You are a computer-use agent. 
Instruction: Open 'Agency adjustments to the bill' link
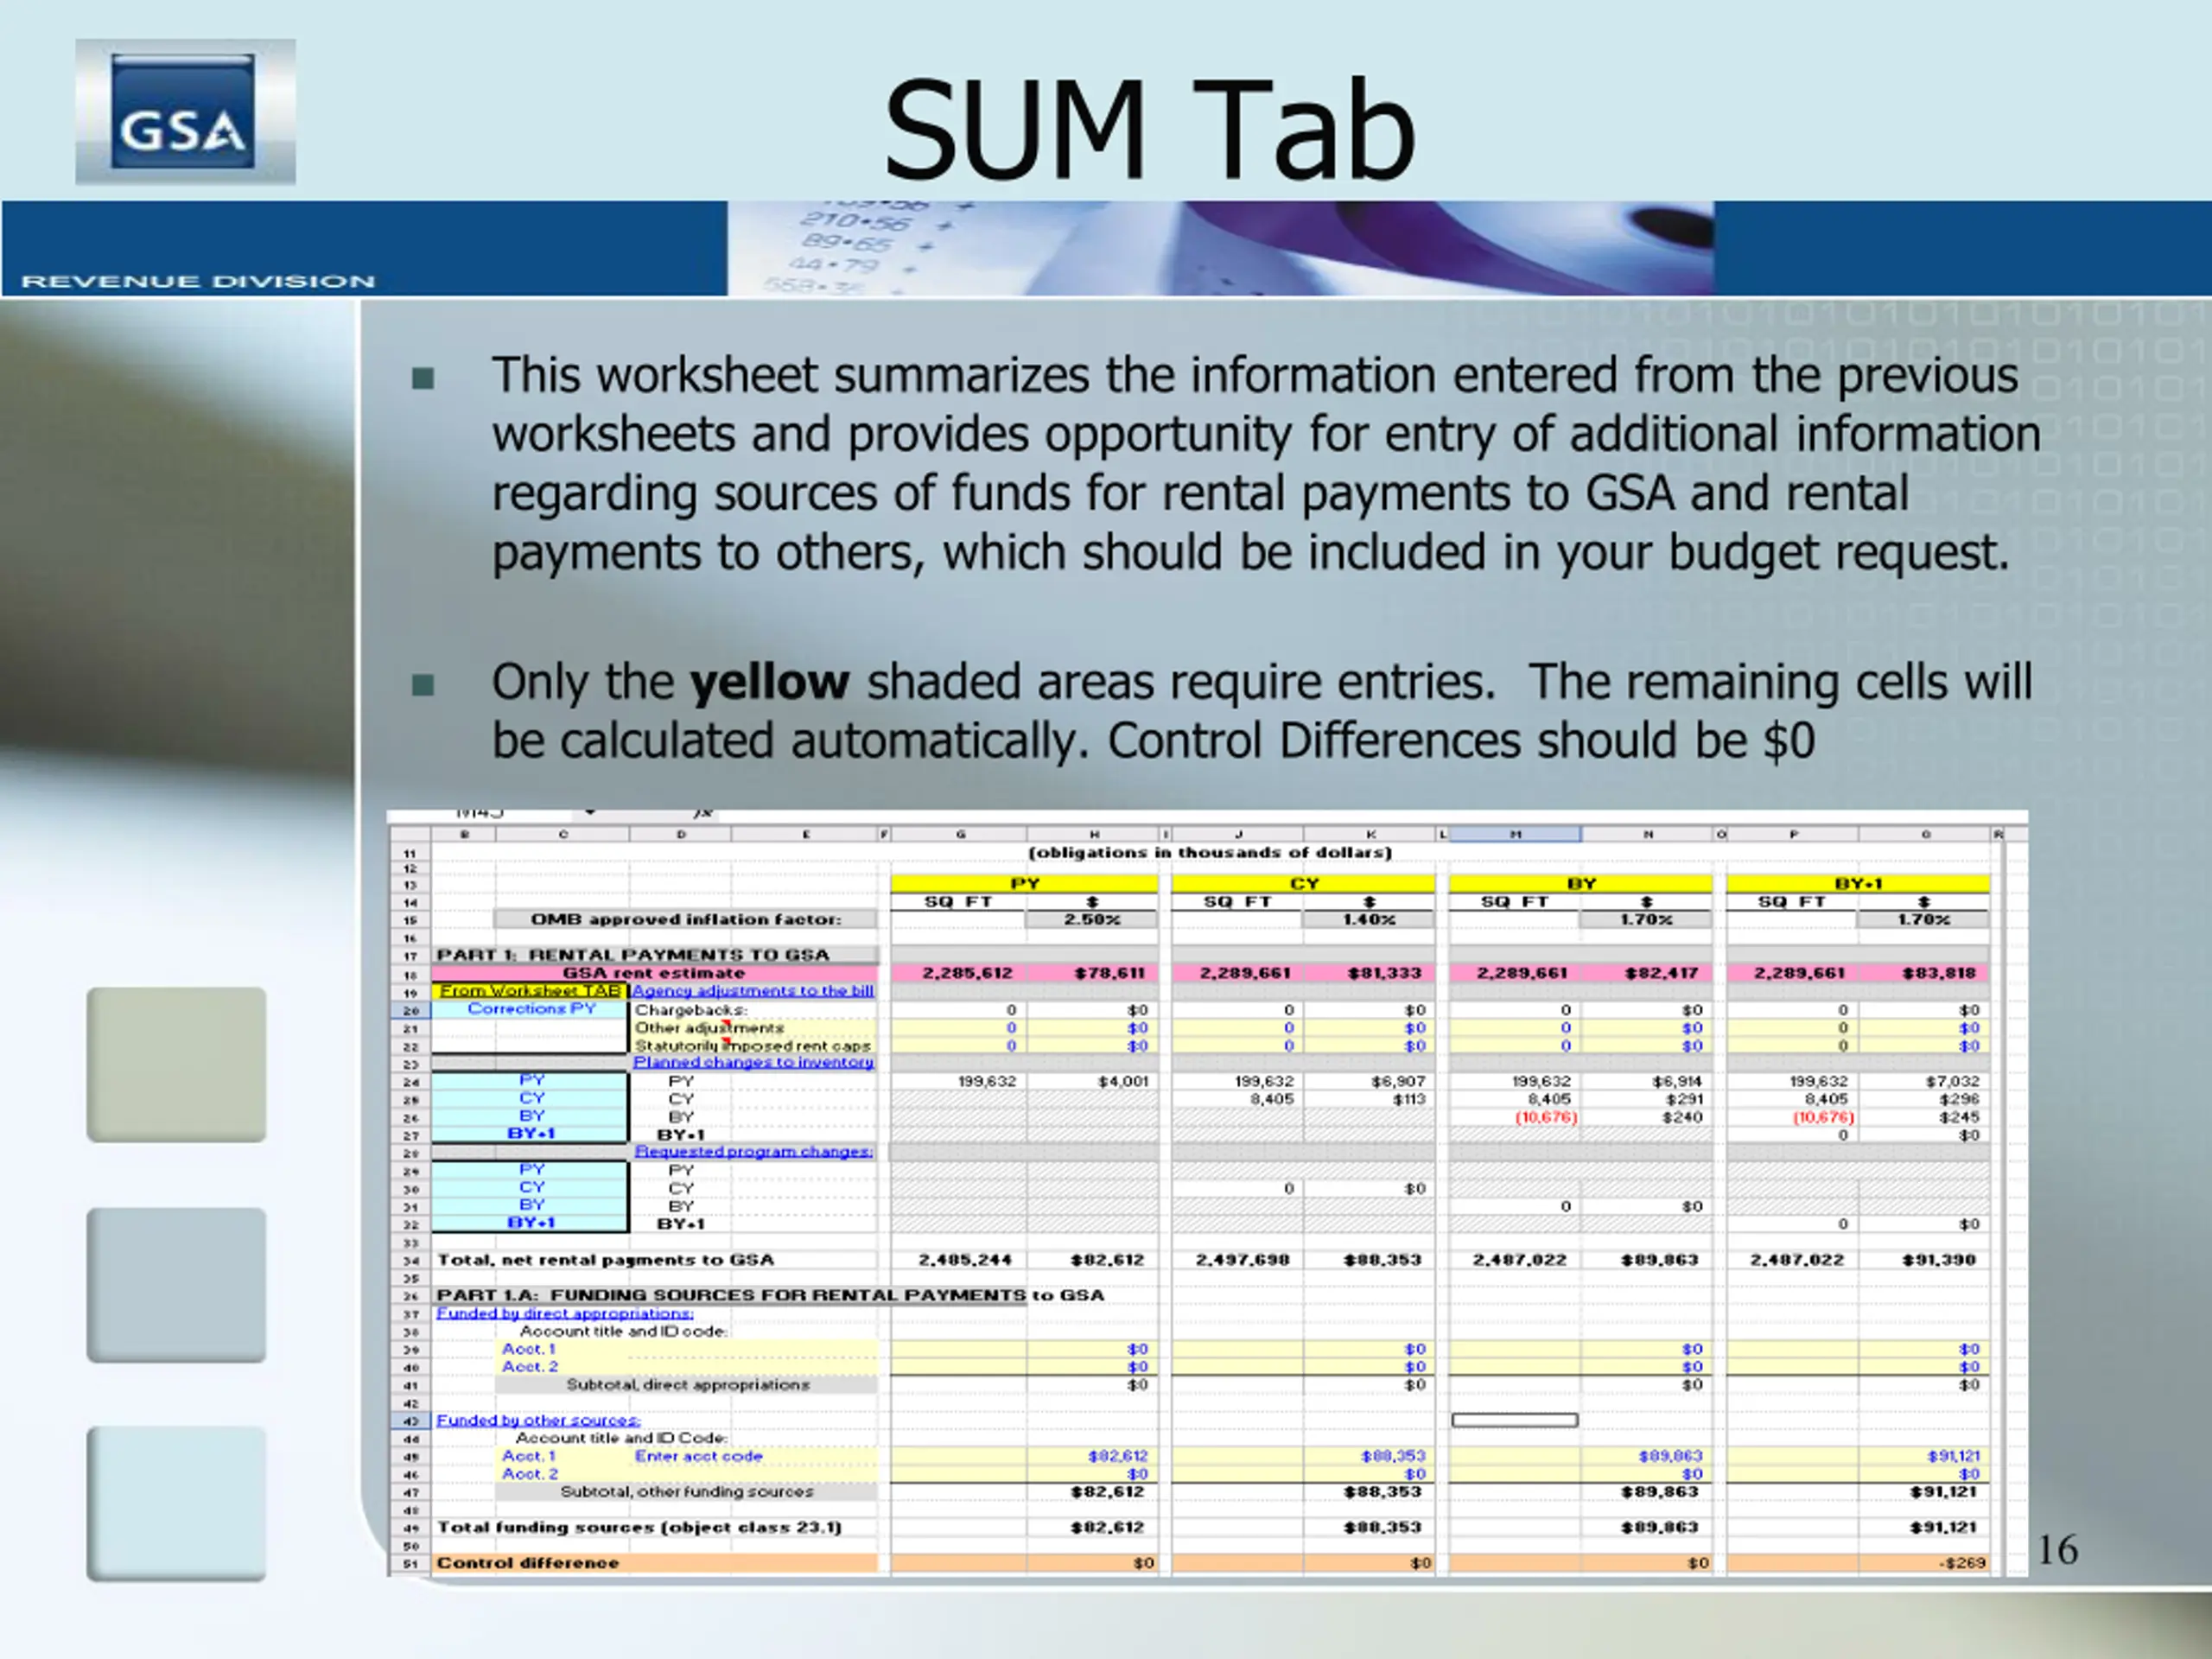[753, 991]
